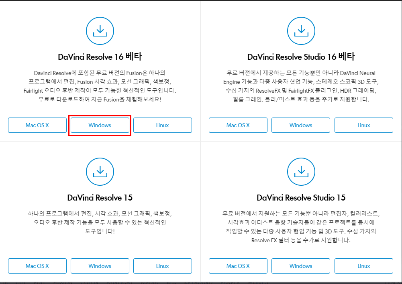Choose Mac OS X for DaVinci Resolve 15
Image resolution: width=402 pixels, height=284 pixels.
tap(37, 266)
